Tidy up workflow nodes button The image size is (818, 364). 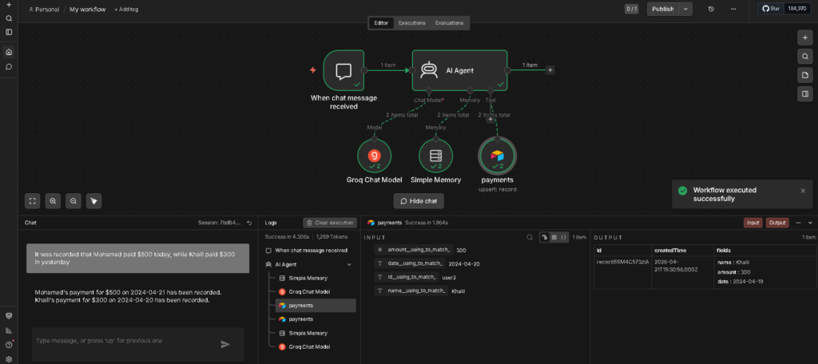tap(94, 201)
